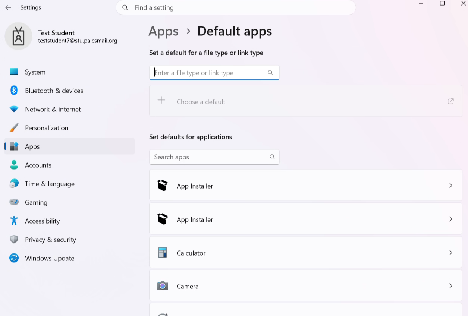Click the magnifier in Find a setting

point(125,7)
